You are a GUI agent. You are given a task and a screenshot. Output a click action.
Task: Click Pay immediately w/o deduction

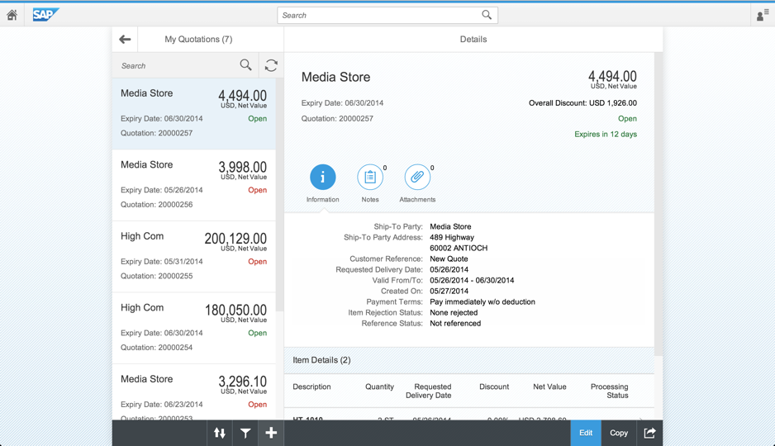(x=483, y=301)
